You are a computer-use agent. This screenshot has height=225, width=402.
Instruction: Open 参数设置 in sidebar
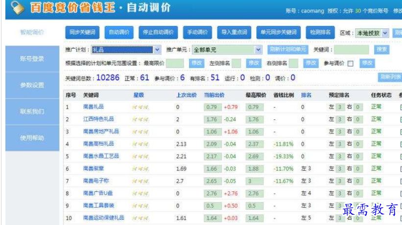point(32,85)
